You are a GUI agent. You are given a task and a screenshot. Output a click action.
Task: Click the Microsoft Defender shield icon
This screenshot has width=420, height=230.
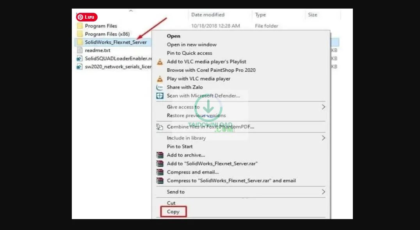160,96
